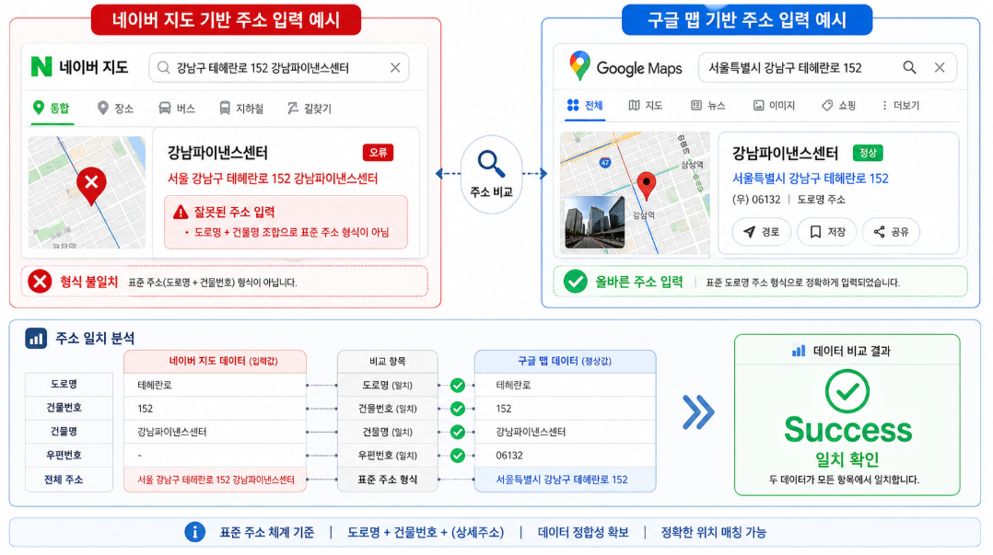Click the 저장 bookmark button
The image size is (993, 555).
826,232
